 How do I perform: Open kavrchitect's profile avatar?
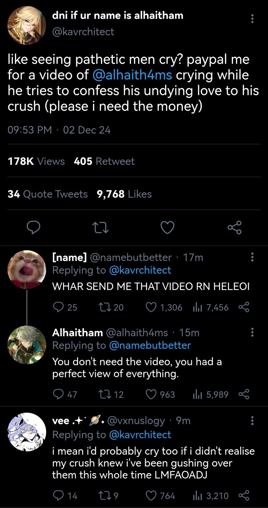coord(27,25)
